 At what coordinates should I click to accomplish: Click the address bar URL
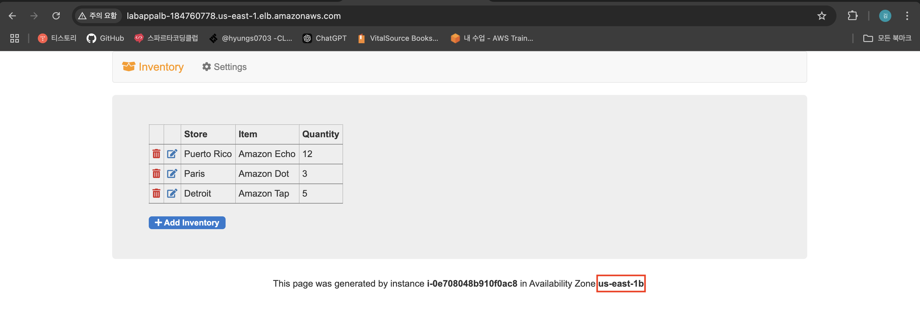click(x=234, y=16)
